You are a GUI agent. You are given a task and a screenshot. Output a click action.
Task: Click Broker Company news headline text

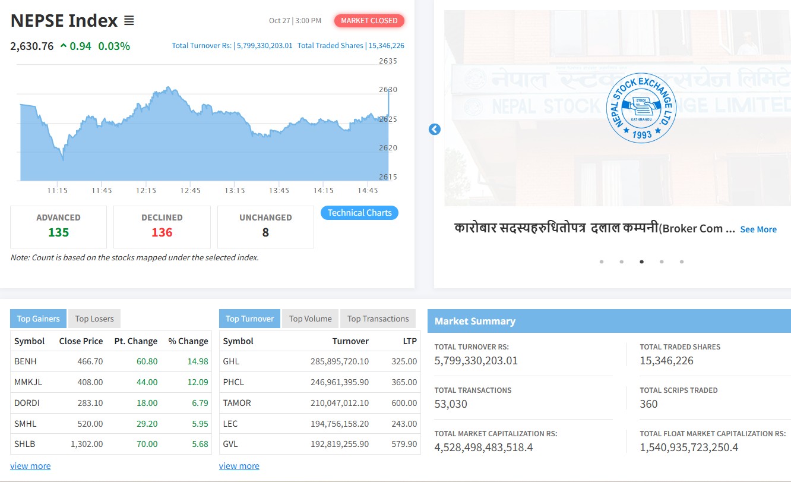click(594, 228)
